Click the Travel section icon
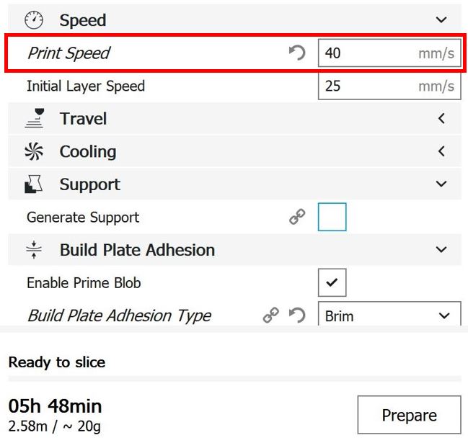 [34, 118]
